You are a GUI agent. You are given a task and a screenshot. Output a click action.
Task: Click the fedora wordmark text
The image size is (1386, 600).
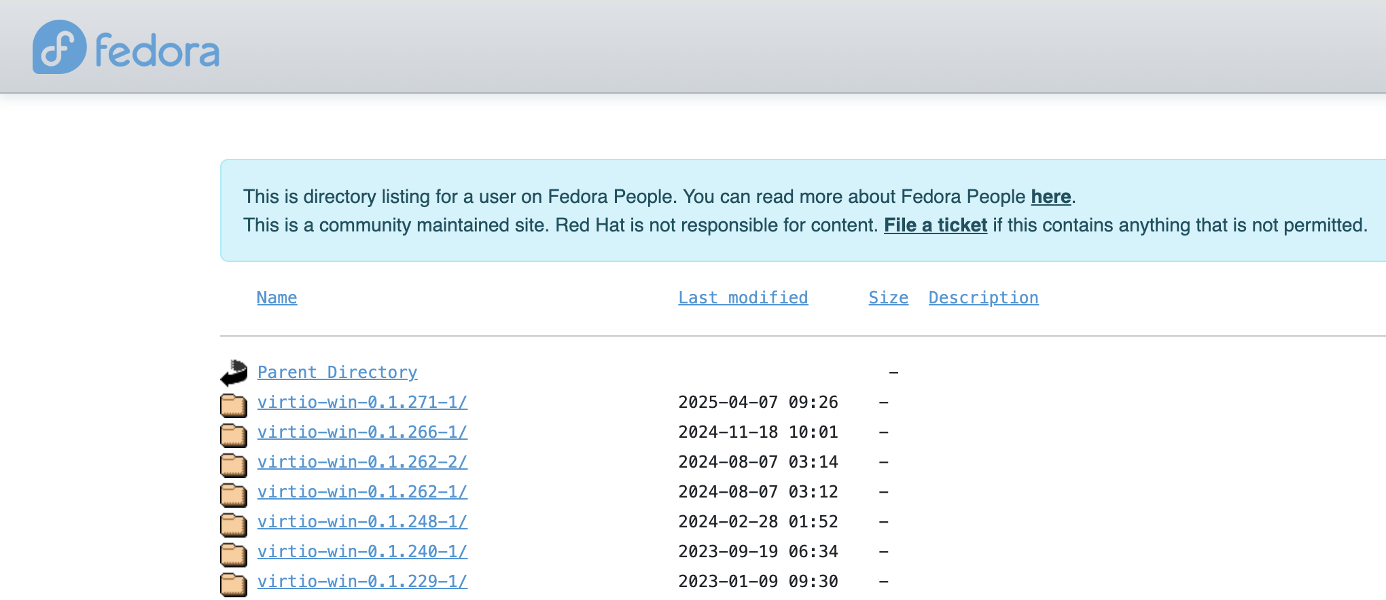(158, 51)
